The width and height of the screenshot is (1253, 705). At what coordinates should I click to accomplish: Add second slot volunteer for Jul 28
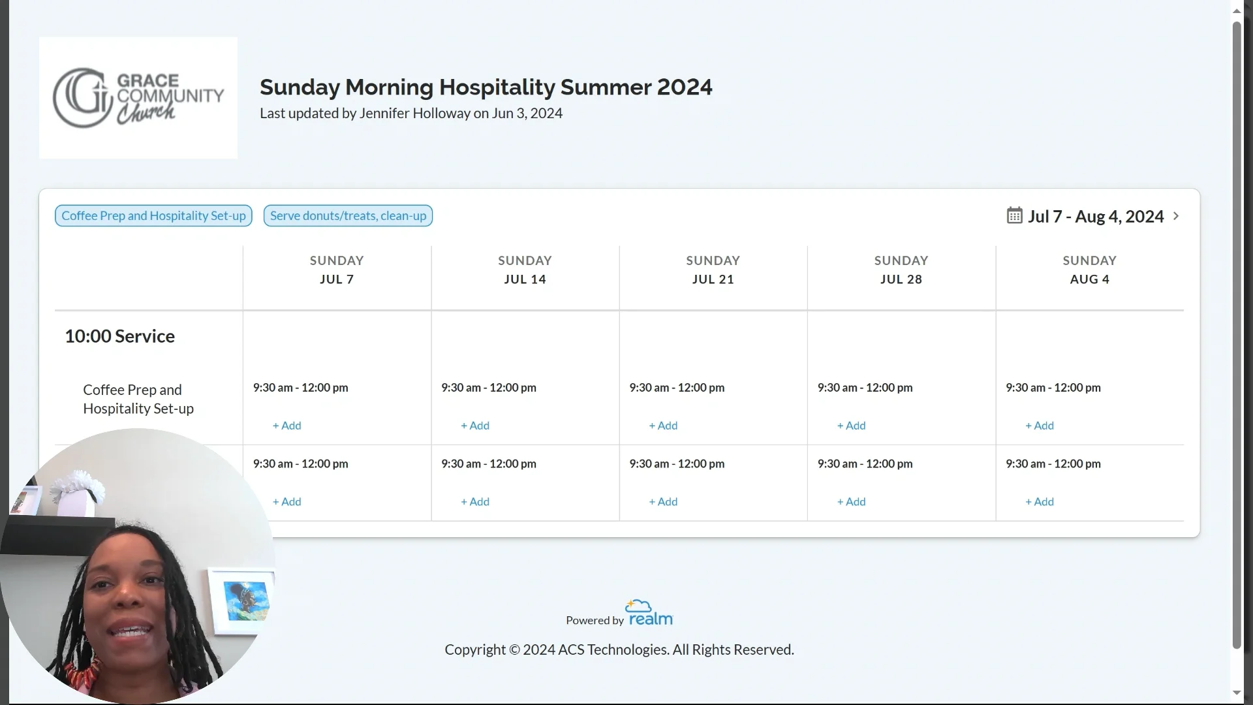851,501
